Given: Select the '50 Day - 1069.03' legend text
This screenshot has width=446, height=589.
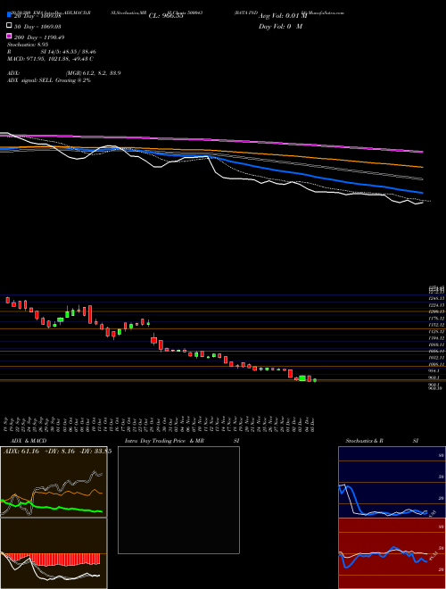Looking at the screenshot, I should tap(37, 27).
